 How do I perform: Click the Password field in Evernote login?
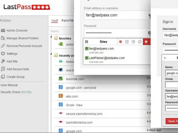tap(117, 33)
